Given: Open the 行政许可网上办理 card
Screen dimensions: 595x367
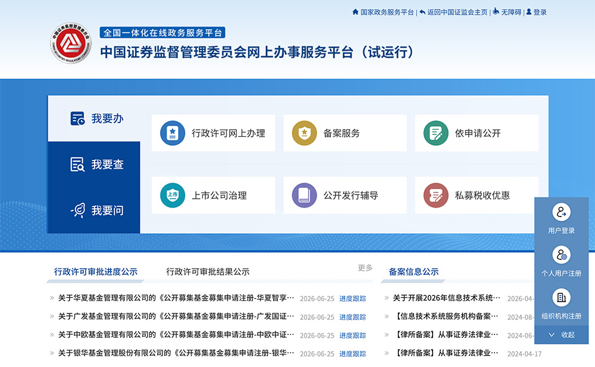Looking at the screenshot, I should click(213, 133).
